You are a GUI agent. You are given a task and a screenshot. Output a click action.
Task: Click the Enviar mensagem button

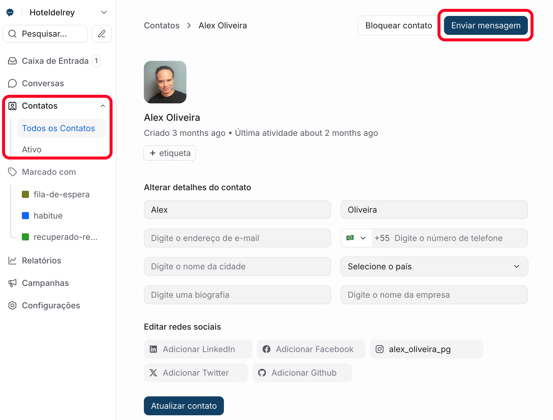(x=485, y=25)
